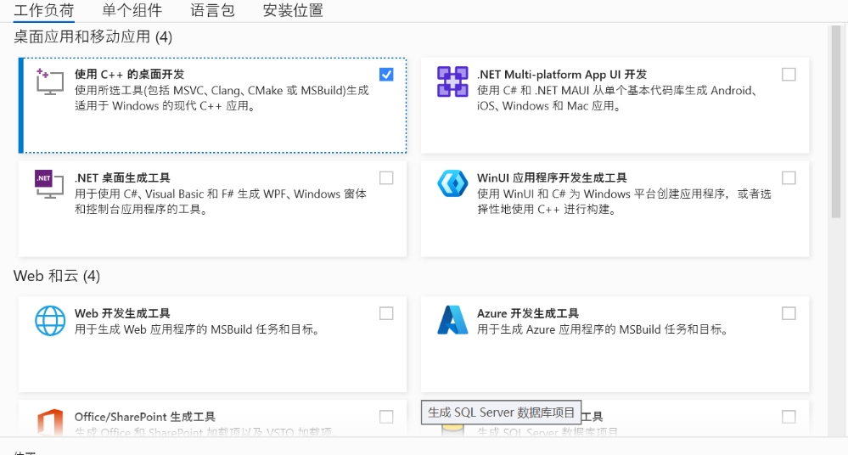The image size is (848, 455).
Task: Select the Web 开发生成工具 title
Action: [x=122, y=313]
